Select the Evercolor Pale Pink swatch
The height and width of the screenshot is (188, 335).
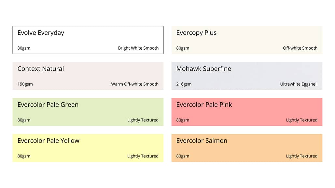(247, 112)
